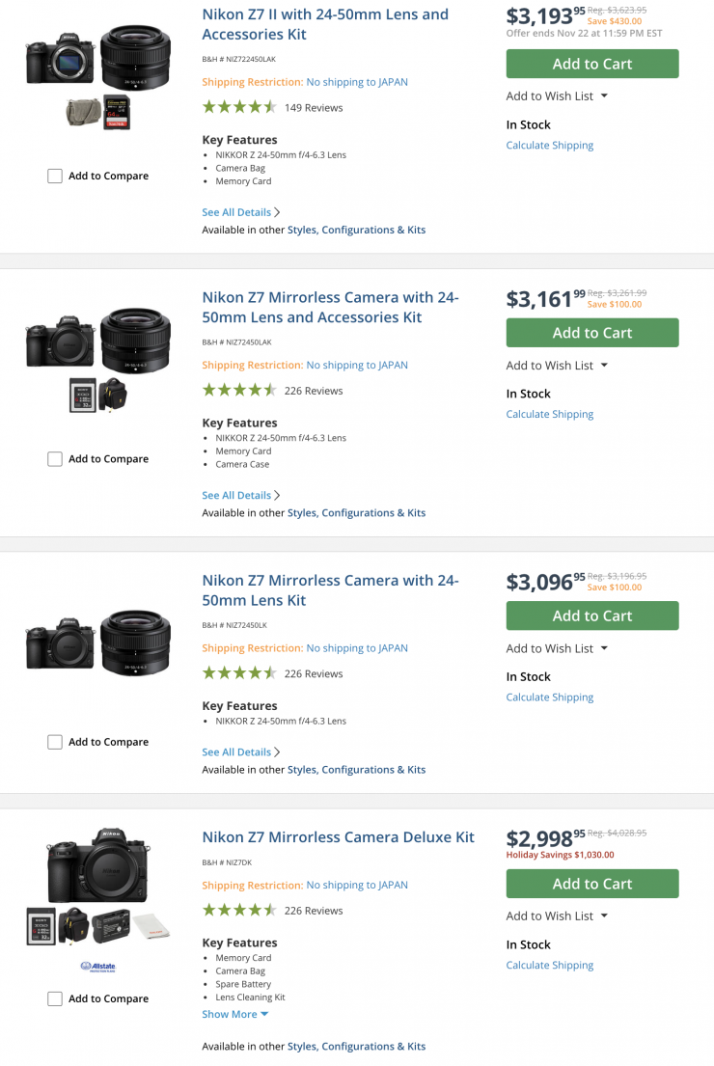
Task: Open Nikon Z7 Mirrorless Camera Deluxe Kit title
Action: coord(338,837)
